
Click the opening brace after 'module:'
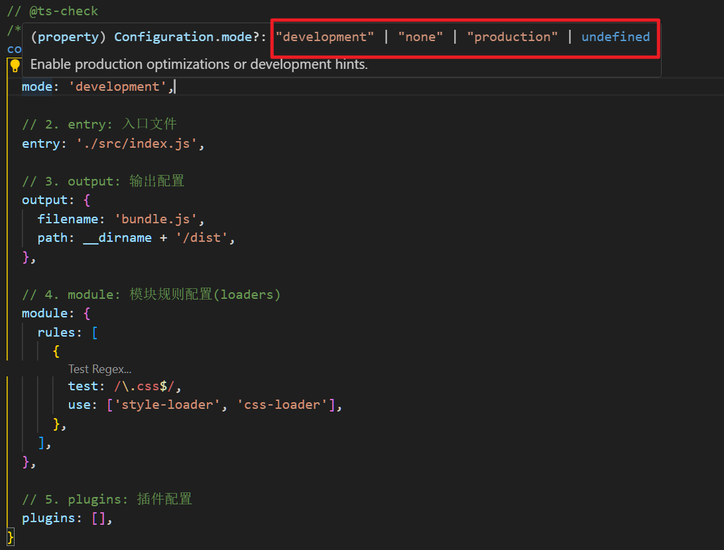coord(87,313)
